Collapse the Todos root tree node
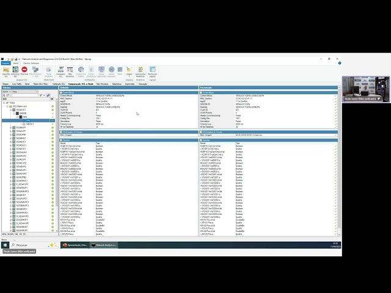The width and height of the screenshot is (391, 293). 4,103
